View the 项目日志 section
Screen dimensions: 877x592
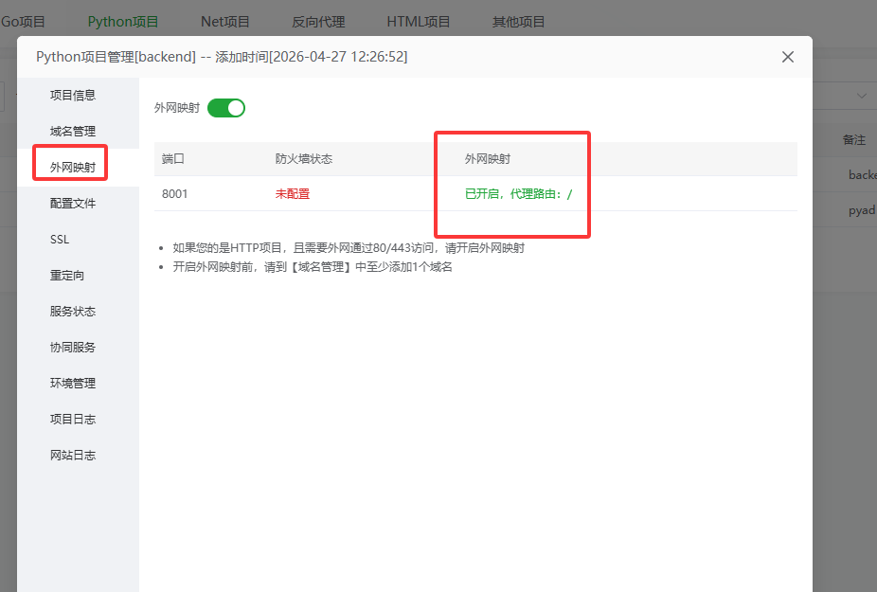(x=73, y=419)
